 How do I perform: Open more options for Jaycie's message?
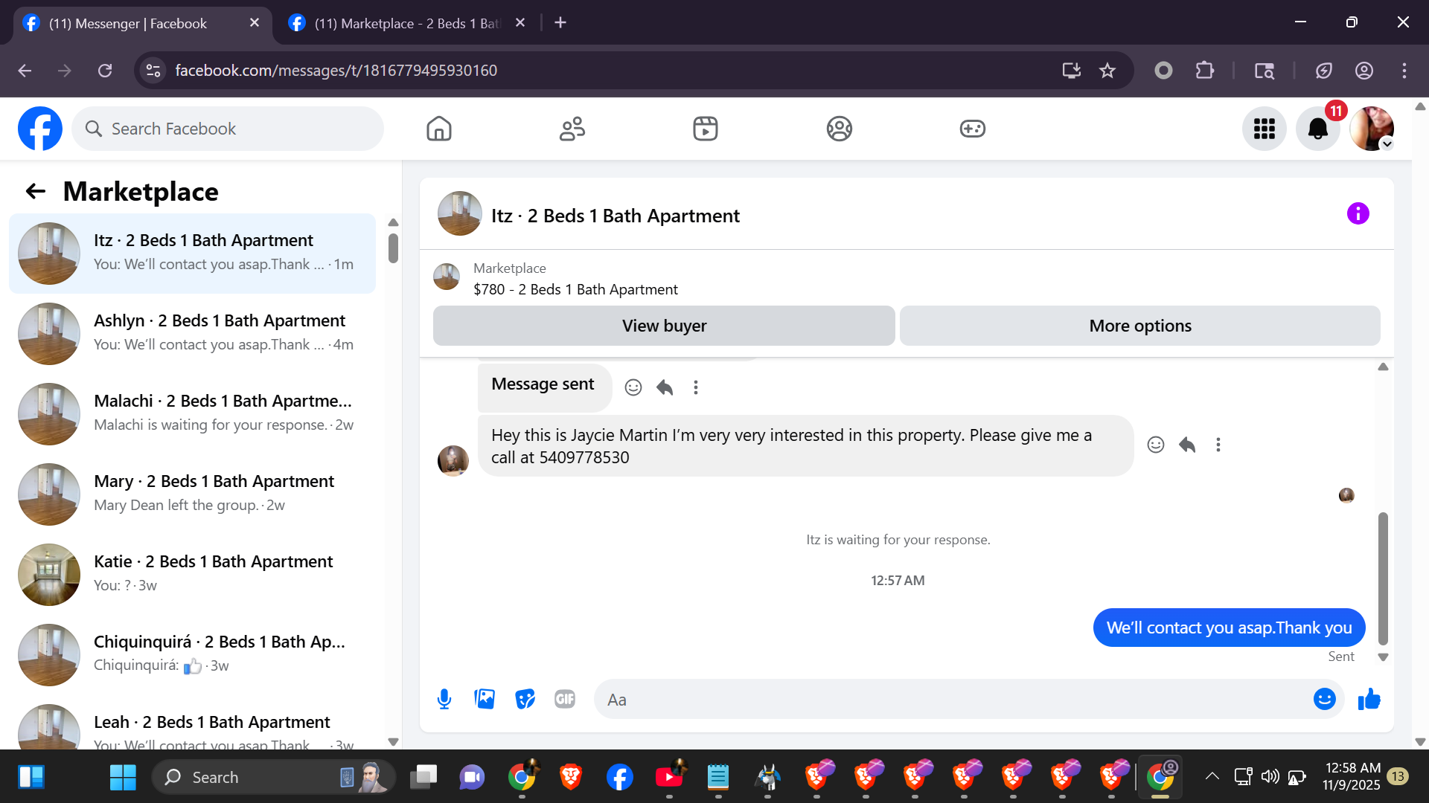[1218, 445]
